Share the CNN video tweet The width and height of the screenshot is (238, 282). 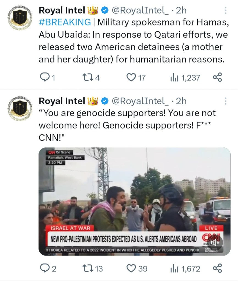[x=217, y=268]
